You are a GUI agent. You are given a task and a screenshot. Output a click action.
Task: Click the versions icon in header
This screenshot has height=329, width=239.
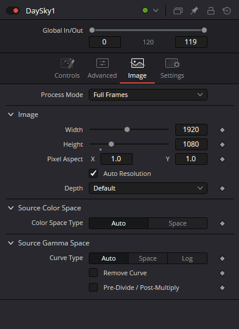tap(178, 11)
